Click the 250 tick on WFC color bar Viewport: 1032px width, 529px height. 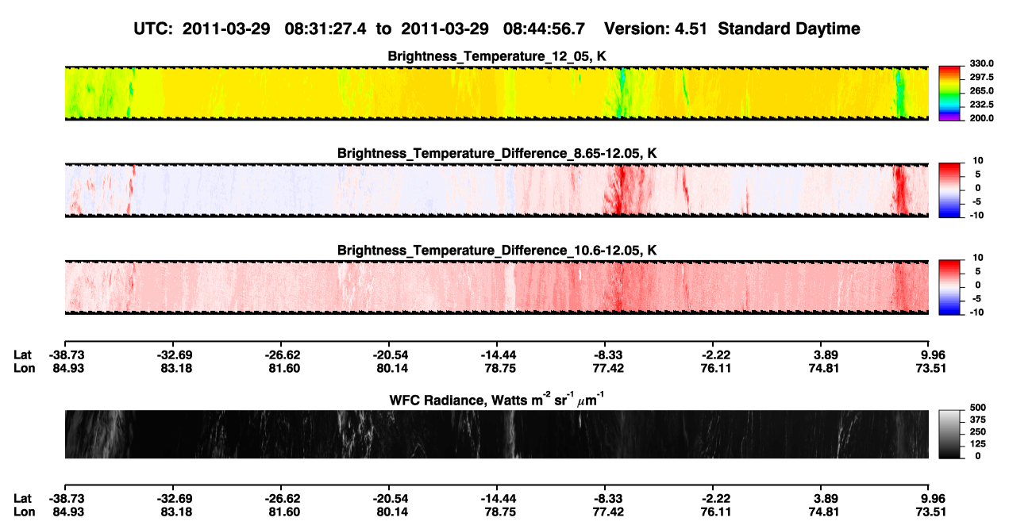point(977,432)
